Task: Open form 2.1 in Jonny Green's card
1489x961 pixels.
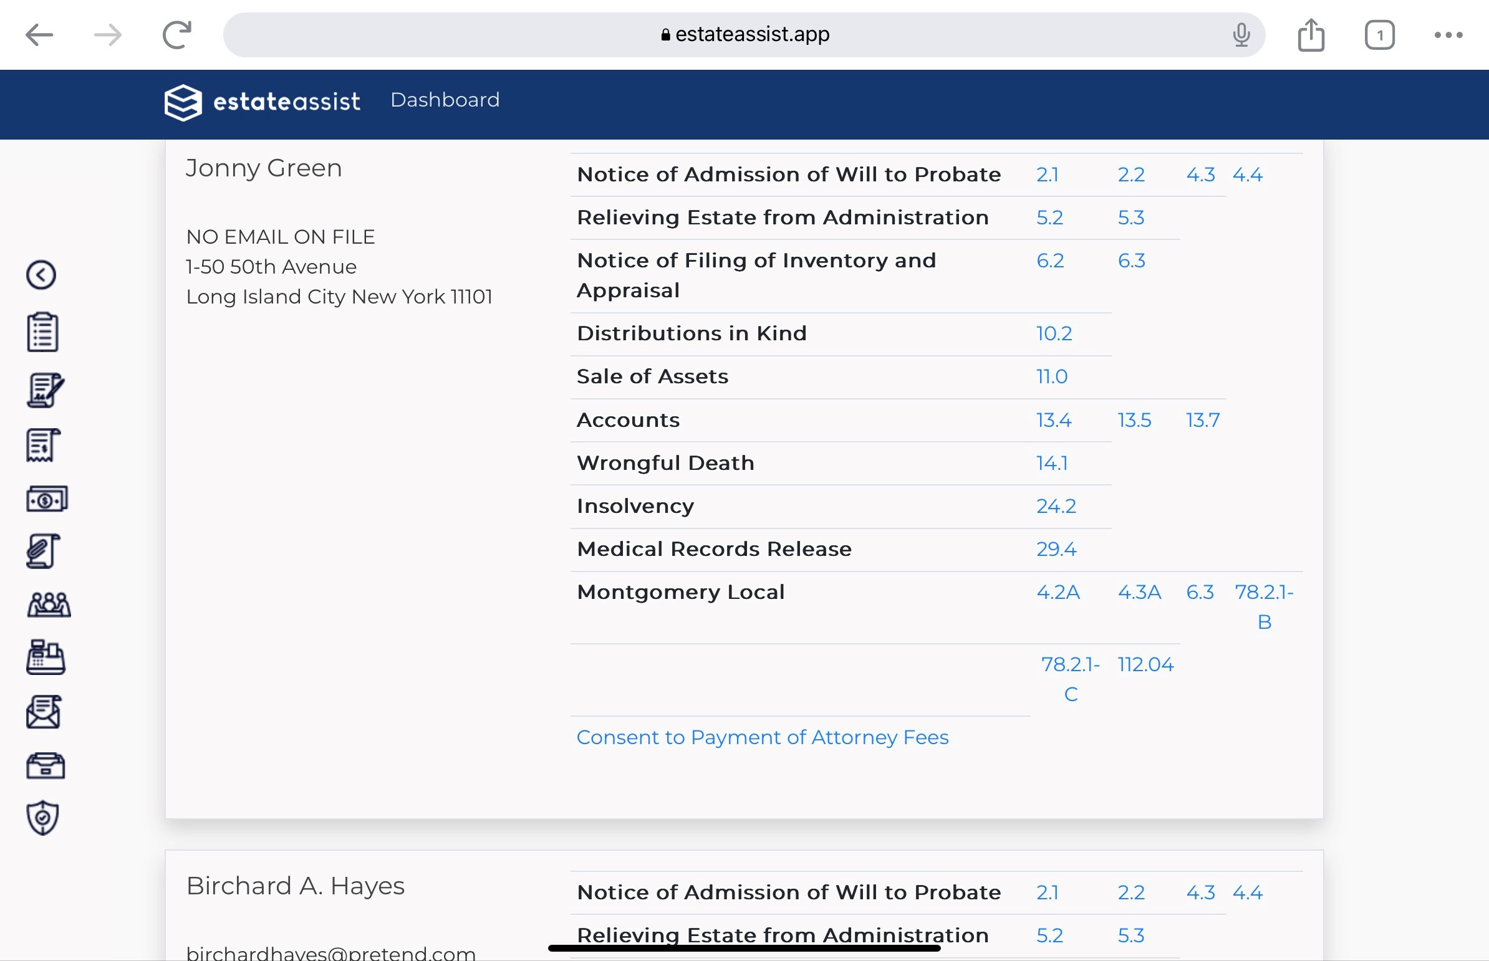Action: point(1047,175)
